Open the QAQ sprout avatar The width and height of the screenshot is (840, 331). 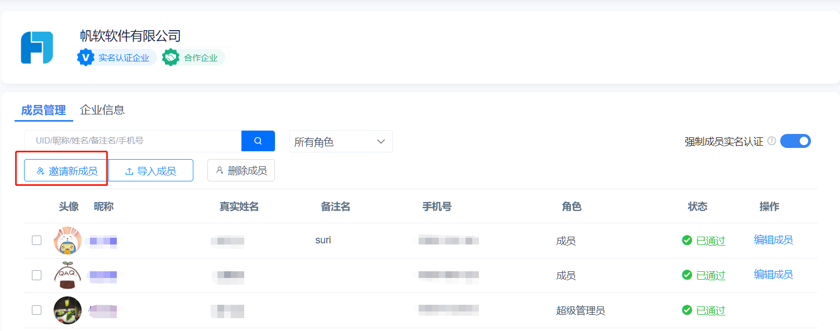pos(68,275)
